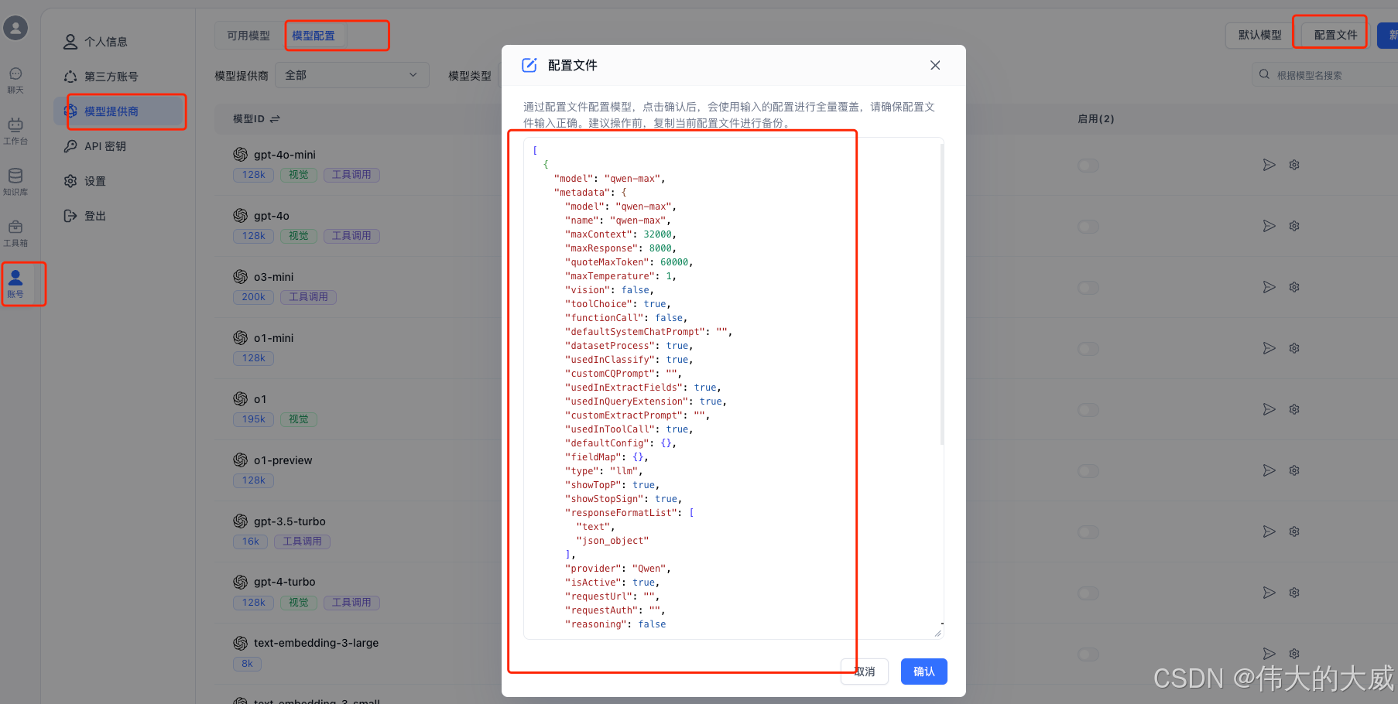Open the Workbench icon in left rail
1398x704 pixels.
pos(15,131)
